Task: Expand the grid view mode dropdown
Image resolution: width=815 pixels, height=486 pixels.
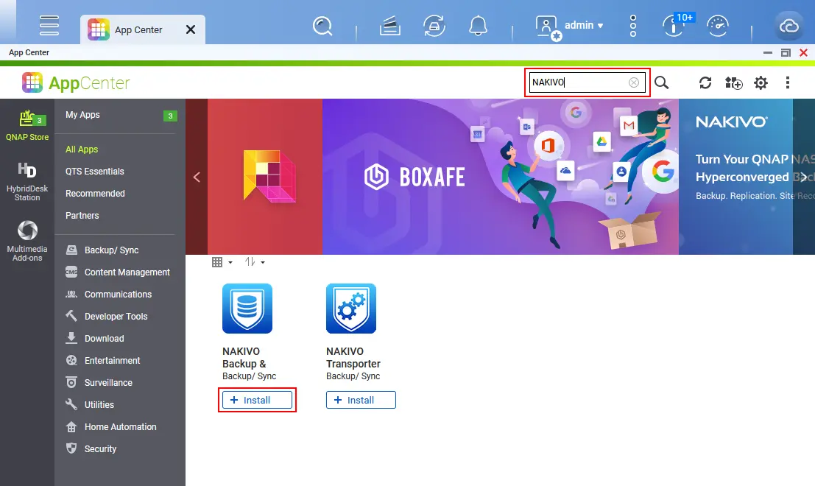Action: 222,262
